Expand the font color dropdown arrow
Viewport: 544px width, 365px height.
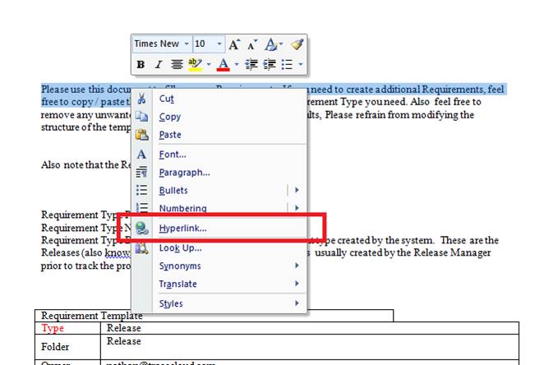[237, 64]
